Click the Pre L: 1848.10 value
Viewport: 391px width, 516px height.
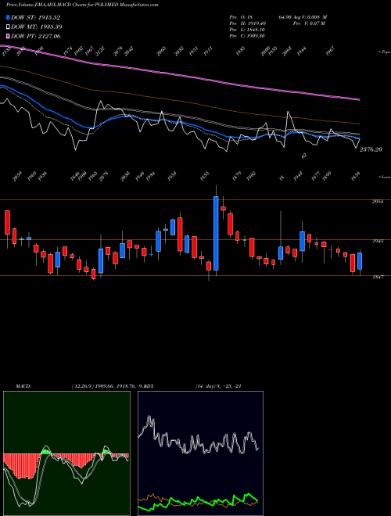coord(247,30)
